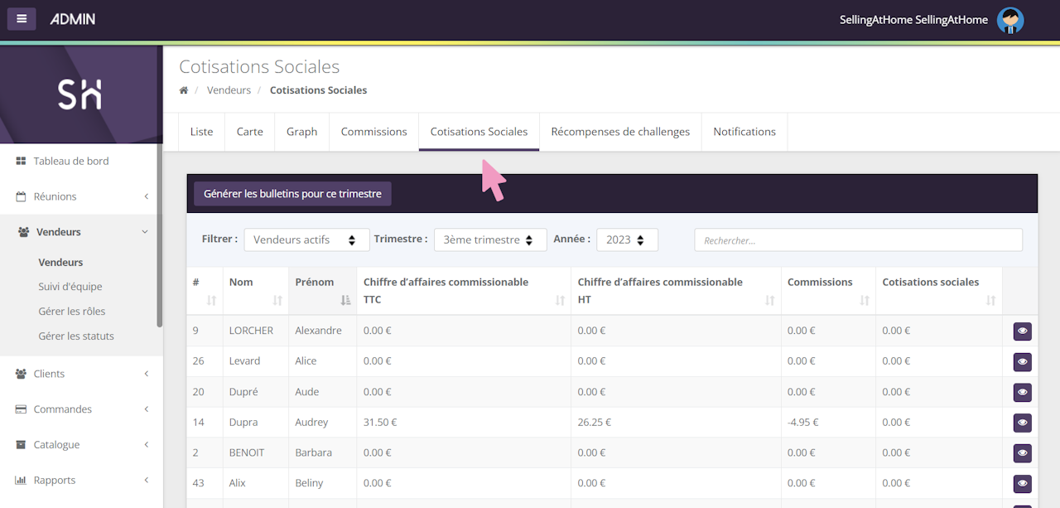View details for Dupra Audrey eye icon
Screen dimensions: 1060x508
[x=1023, y=423]
